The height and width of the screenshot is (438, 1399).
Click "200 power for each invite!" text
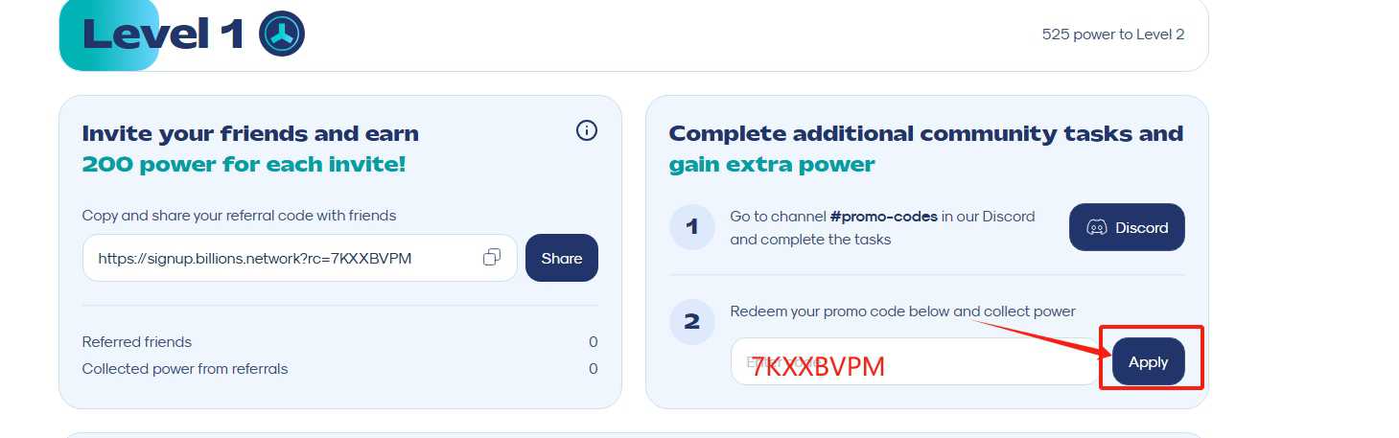pyautogui.click(x=245, y=165)
